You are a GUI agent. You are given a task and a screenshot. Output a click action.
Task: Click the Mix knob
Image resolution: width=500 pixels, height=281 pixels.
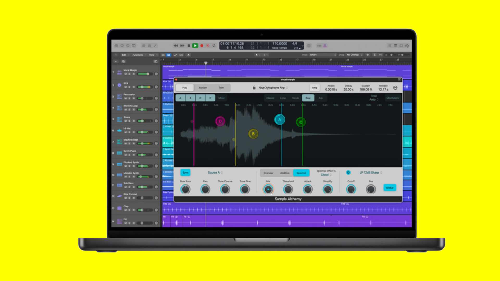[x=268, y=189]
